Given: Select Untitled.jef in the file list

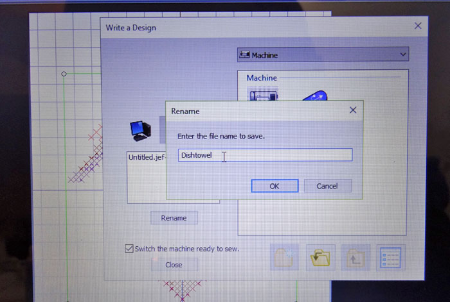Looking at the screenshot, I should tap(147, 157).
